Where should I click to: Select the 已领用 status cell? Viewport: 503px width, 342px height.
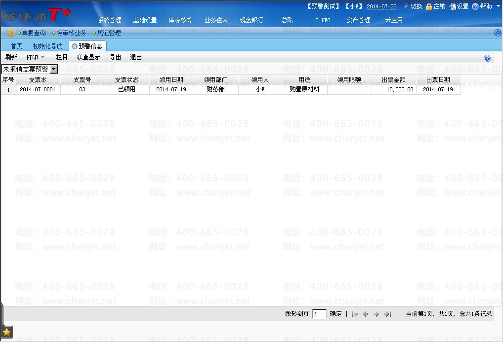coord(127,89)
